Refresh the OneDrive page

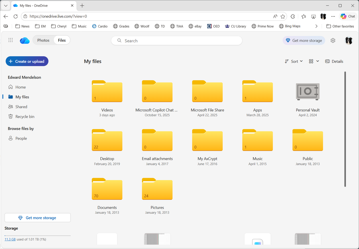tap(16, 16)
